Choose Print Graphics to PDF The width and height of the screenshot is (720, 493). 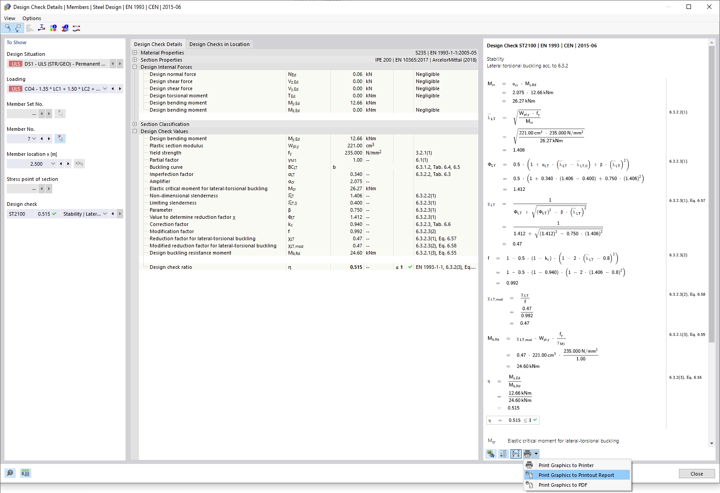[x=577, y=485]
